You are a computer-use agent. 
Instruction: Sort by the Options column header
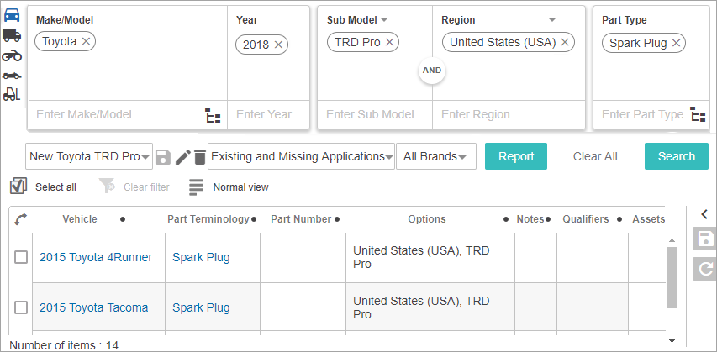click(427, 219)
